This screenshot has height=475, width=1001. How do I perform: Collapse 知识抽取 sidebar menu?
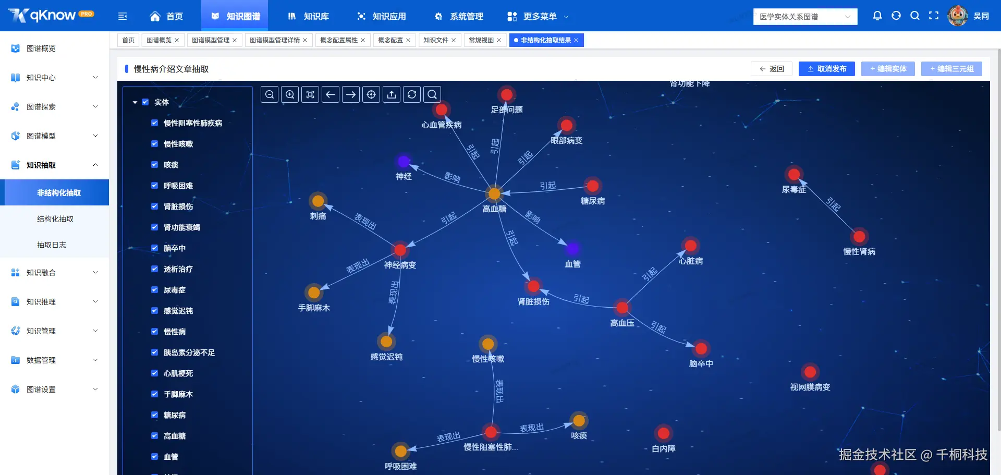pyautogui.click(x=55, y=165)
